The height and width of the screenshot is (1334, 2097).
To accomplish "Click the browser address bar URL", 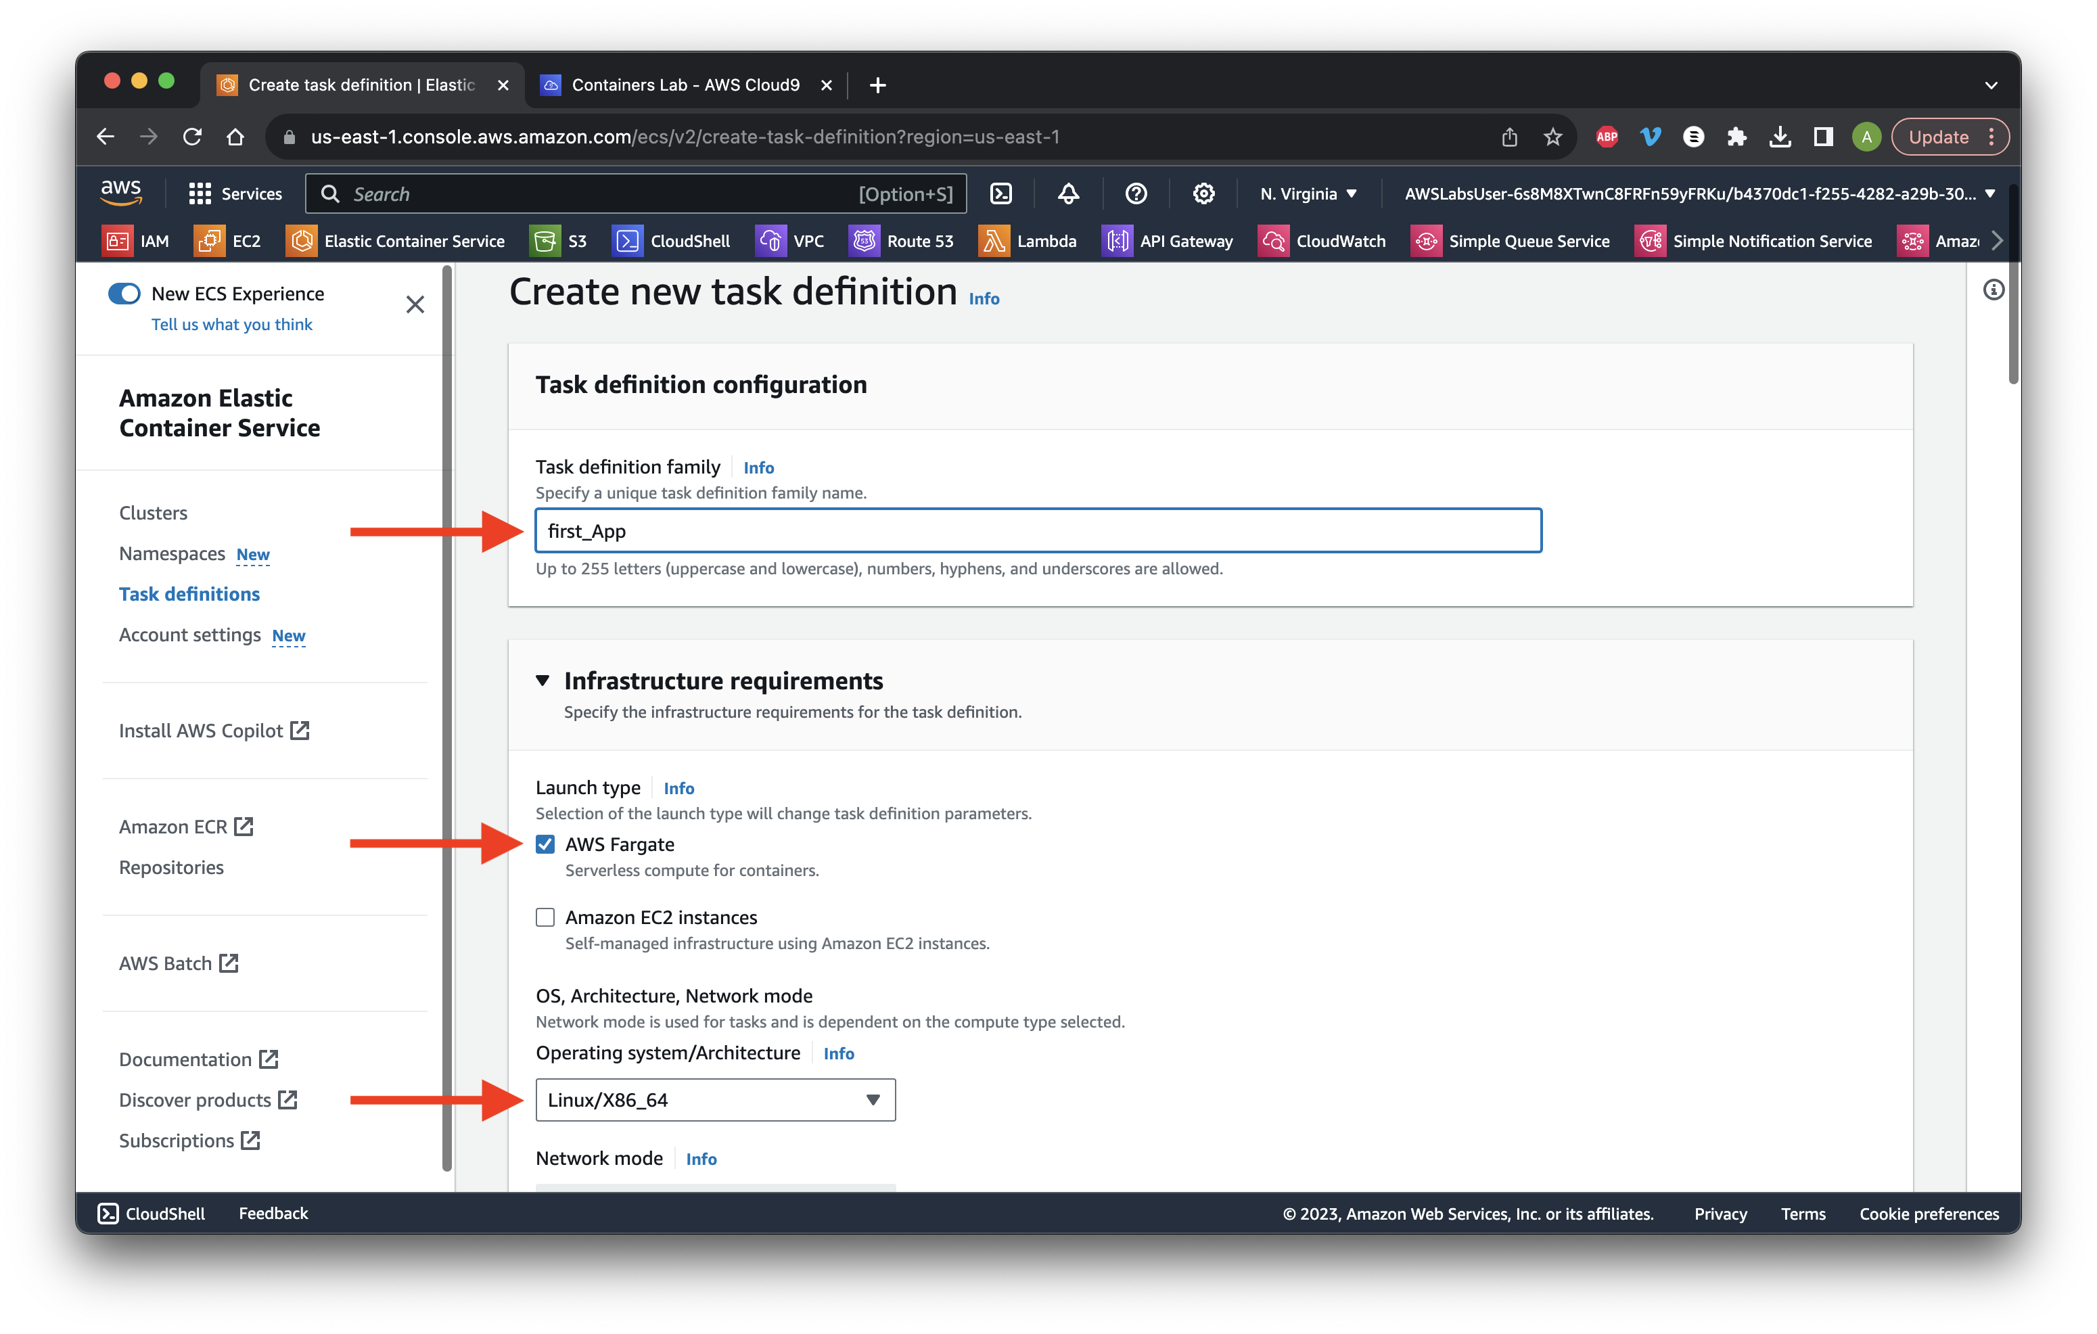I will (685, 137).
